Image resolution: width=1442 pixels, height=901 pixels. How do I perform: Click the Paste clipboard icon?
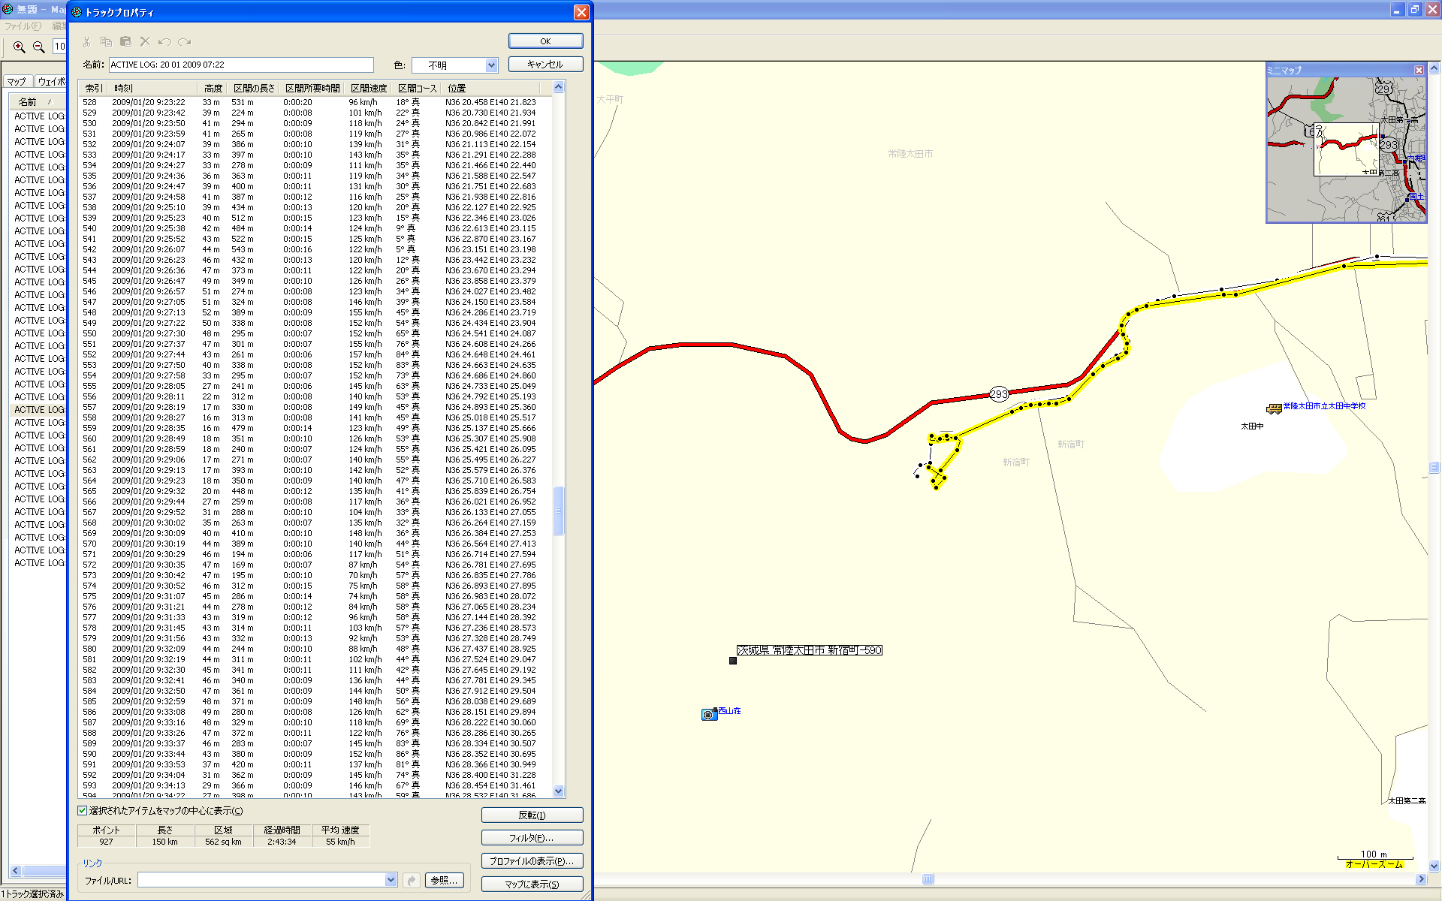pyautogui.click(x=125, y=42)
